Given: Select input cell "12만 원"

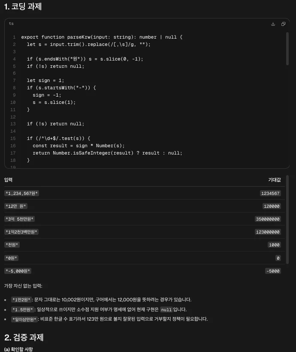Looking at the screenshot, I should point(16,206).
